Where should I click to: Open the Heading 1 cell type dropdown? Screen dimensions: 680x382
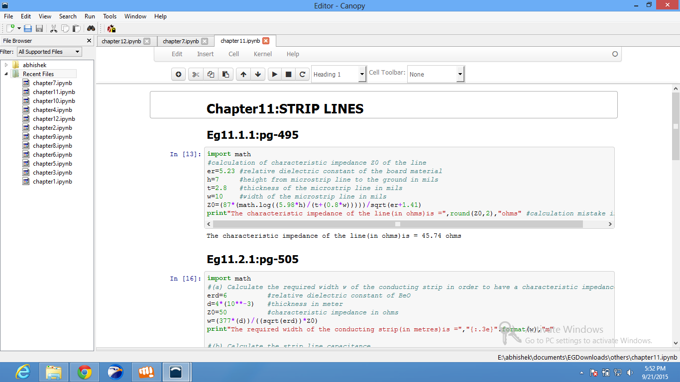tap(339, 75)
